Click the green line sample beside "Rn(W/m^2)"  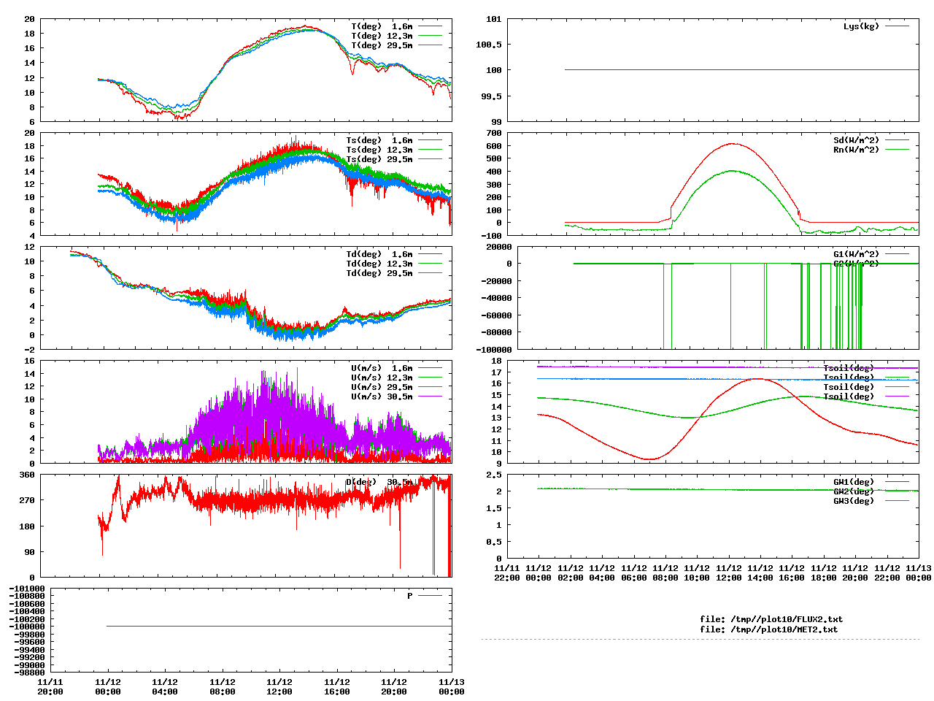pos(898,150)
